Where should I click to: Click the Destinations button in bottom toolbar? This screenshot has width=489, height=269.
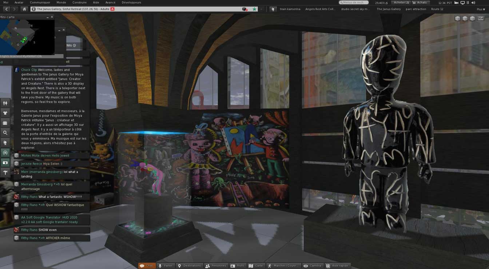(x=189, y=266)
